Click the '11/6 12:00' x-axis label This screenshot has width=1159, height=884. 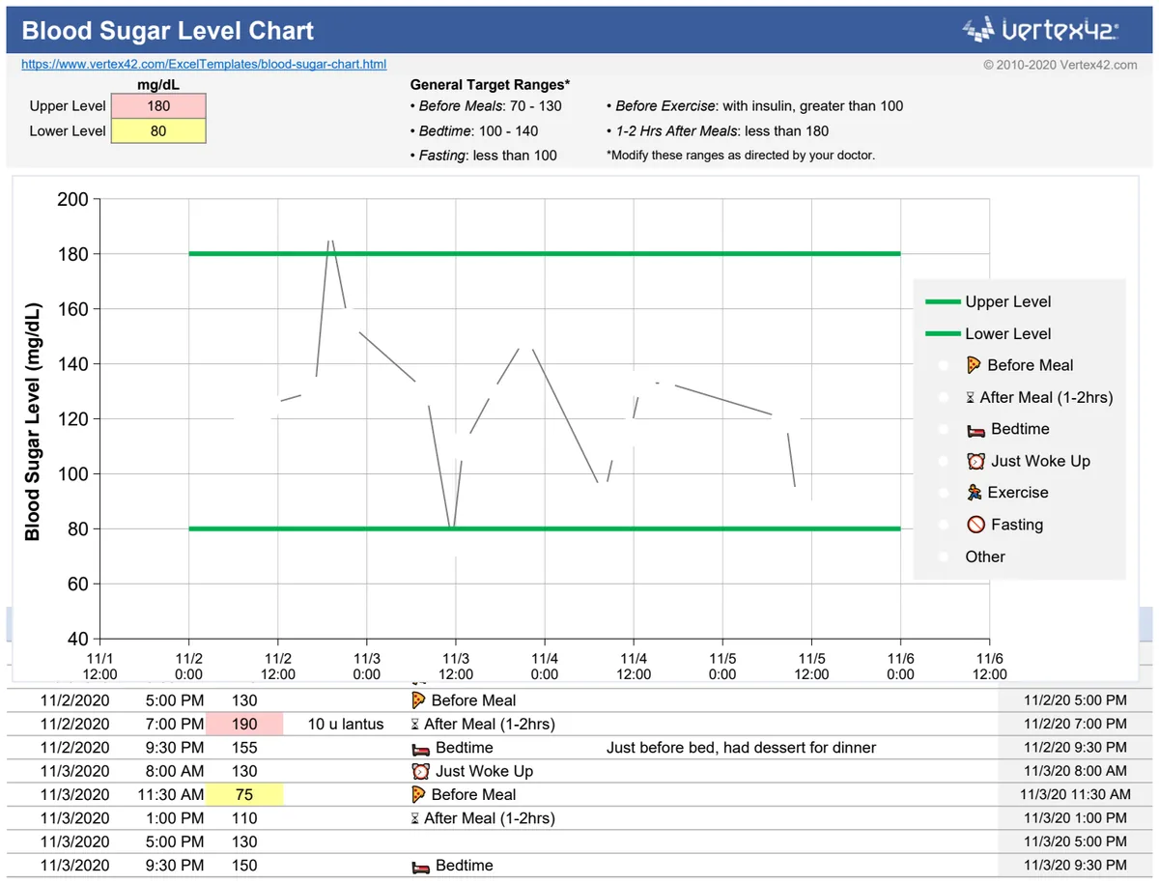pyautogui.click(x=989, y=666)
